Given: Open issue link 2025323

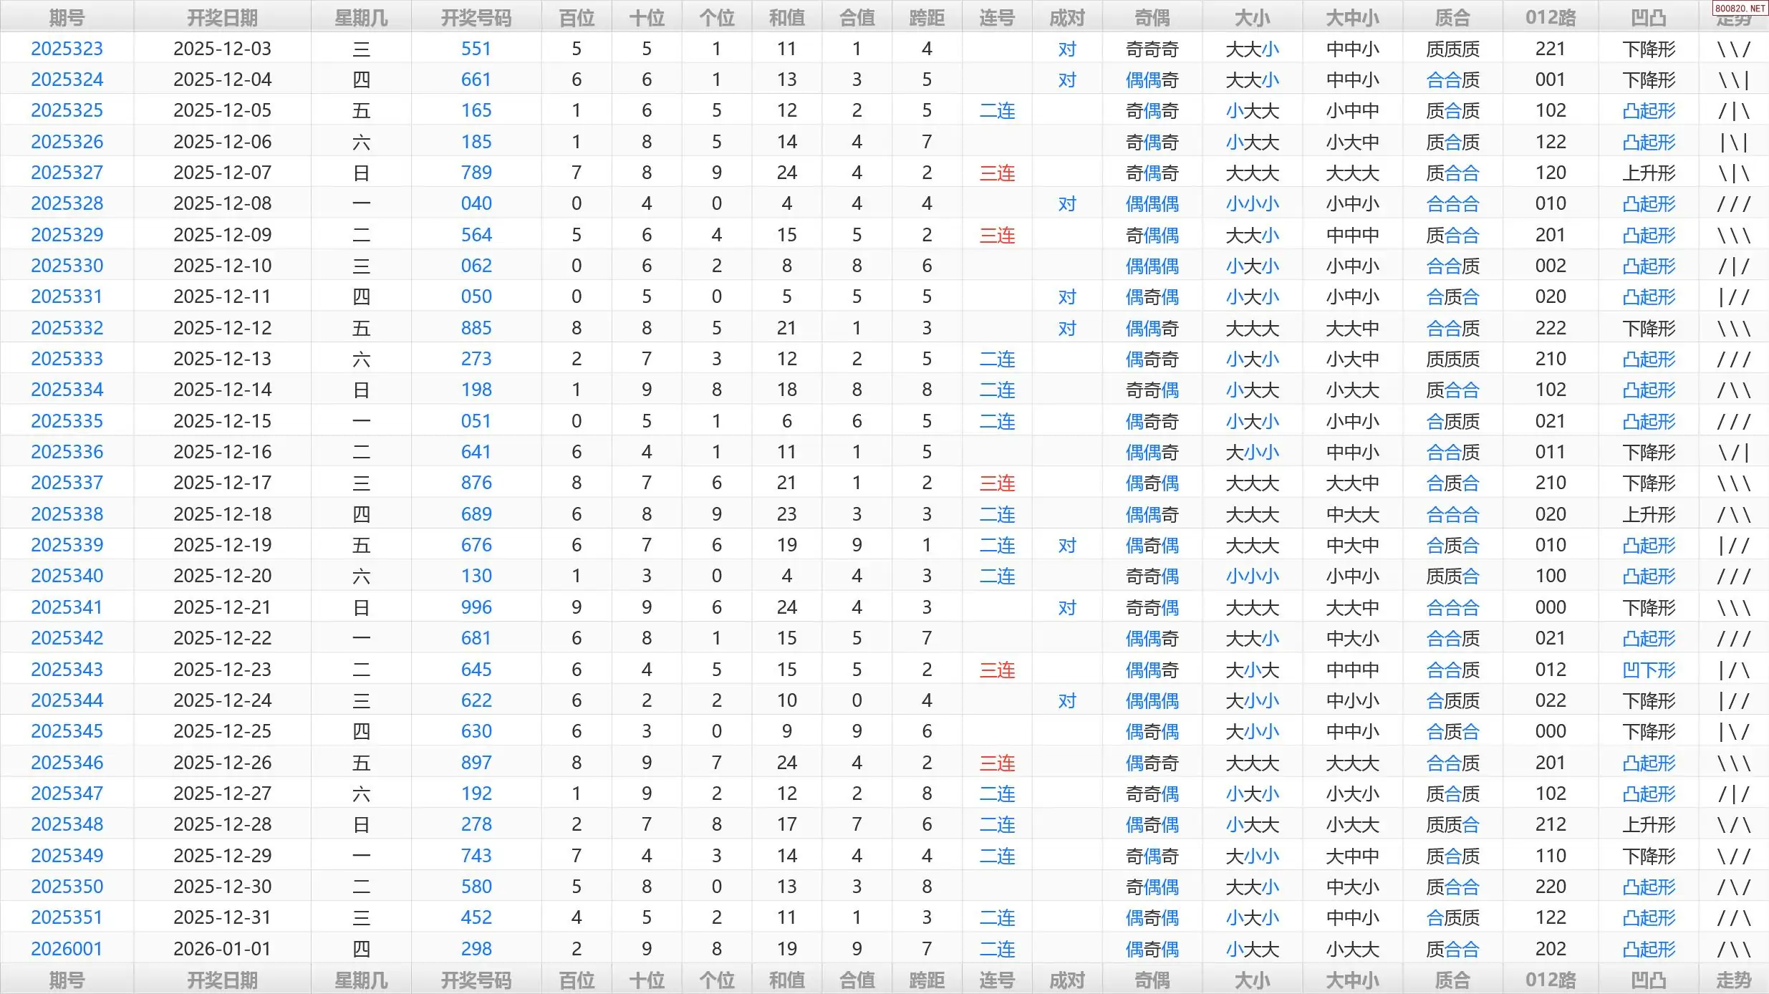Looking at the screenshot, I should pos(67,49).
